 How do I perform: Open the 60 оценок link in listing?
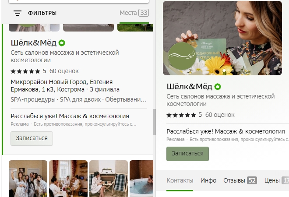[64, 71]
